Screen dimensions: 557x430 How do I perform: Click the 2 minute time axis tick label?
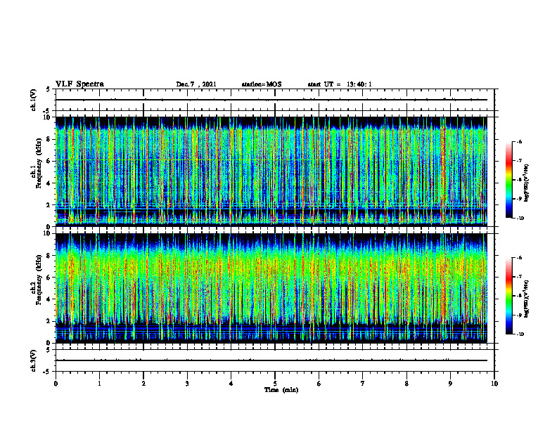(143, 384)
